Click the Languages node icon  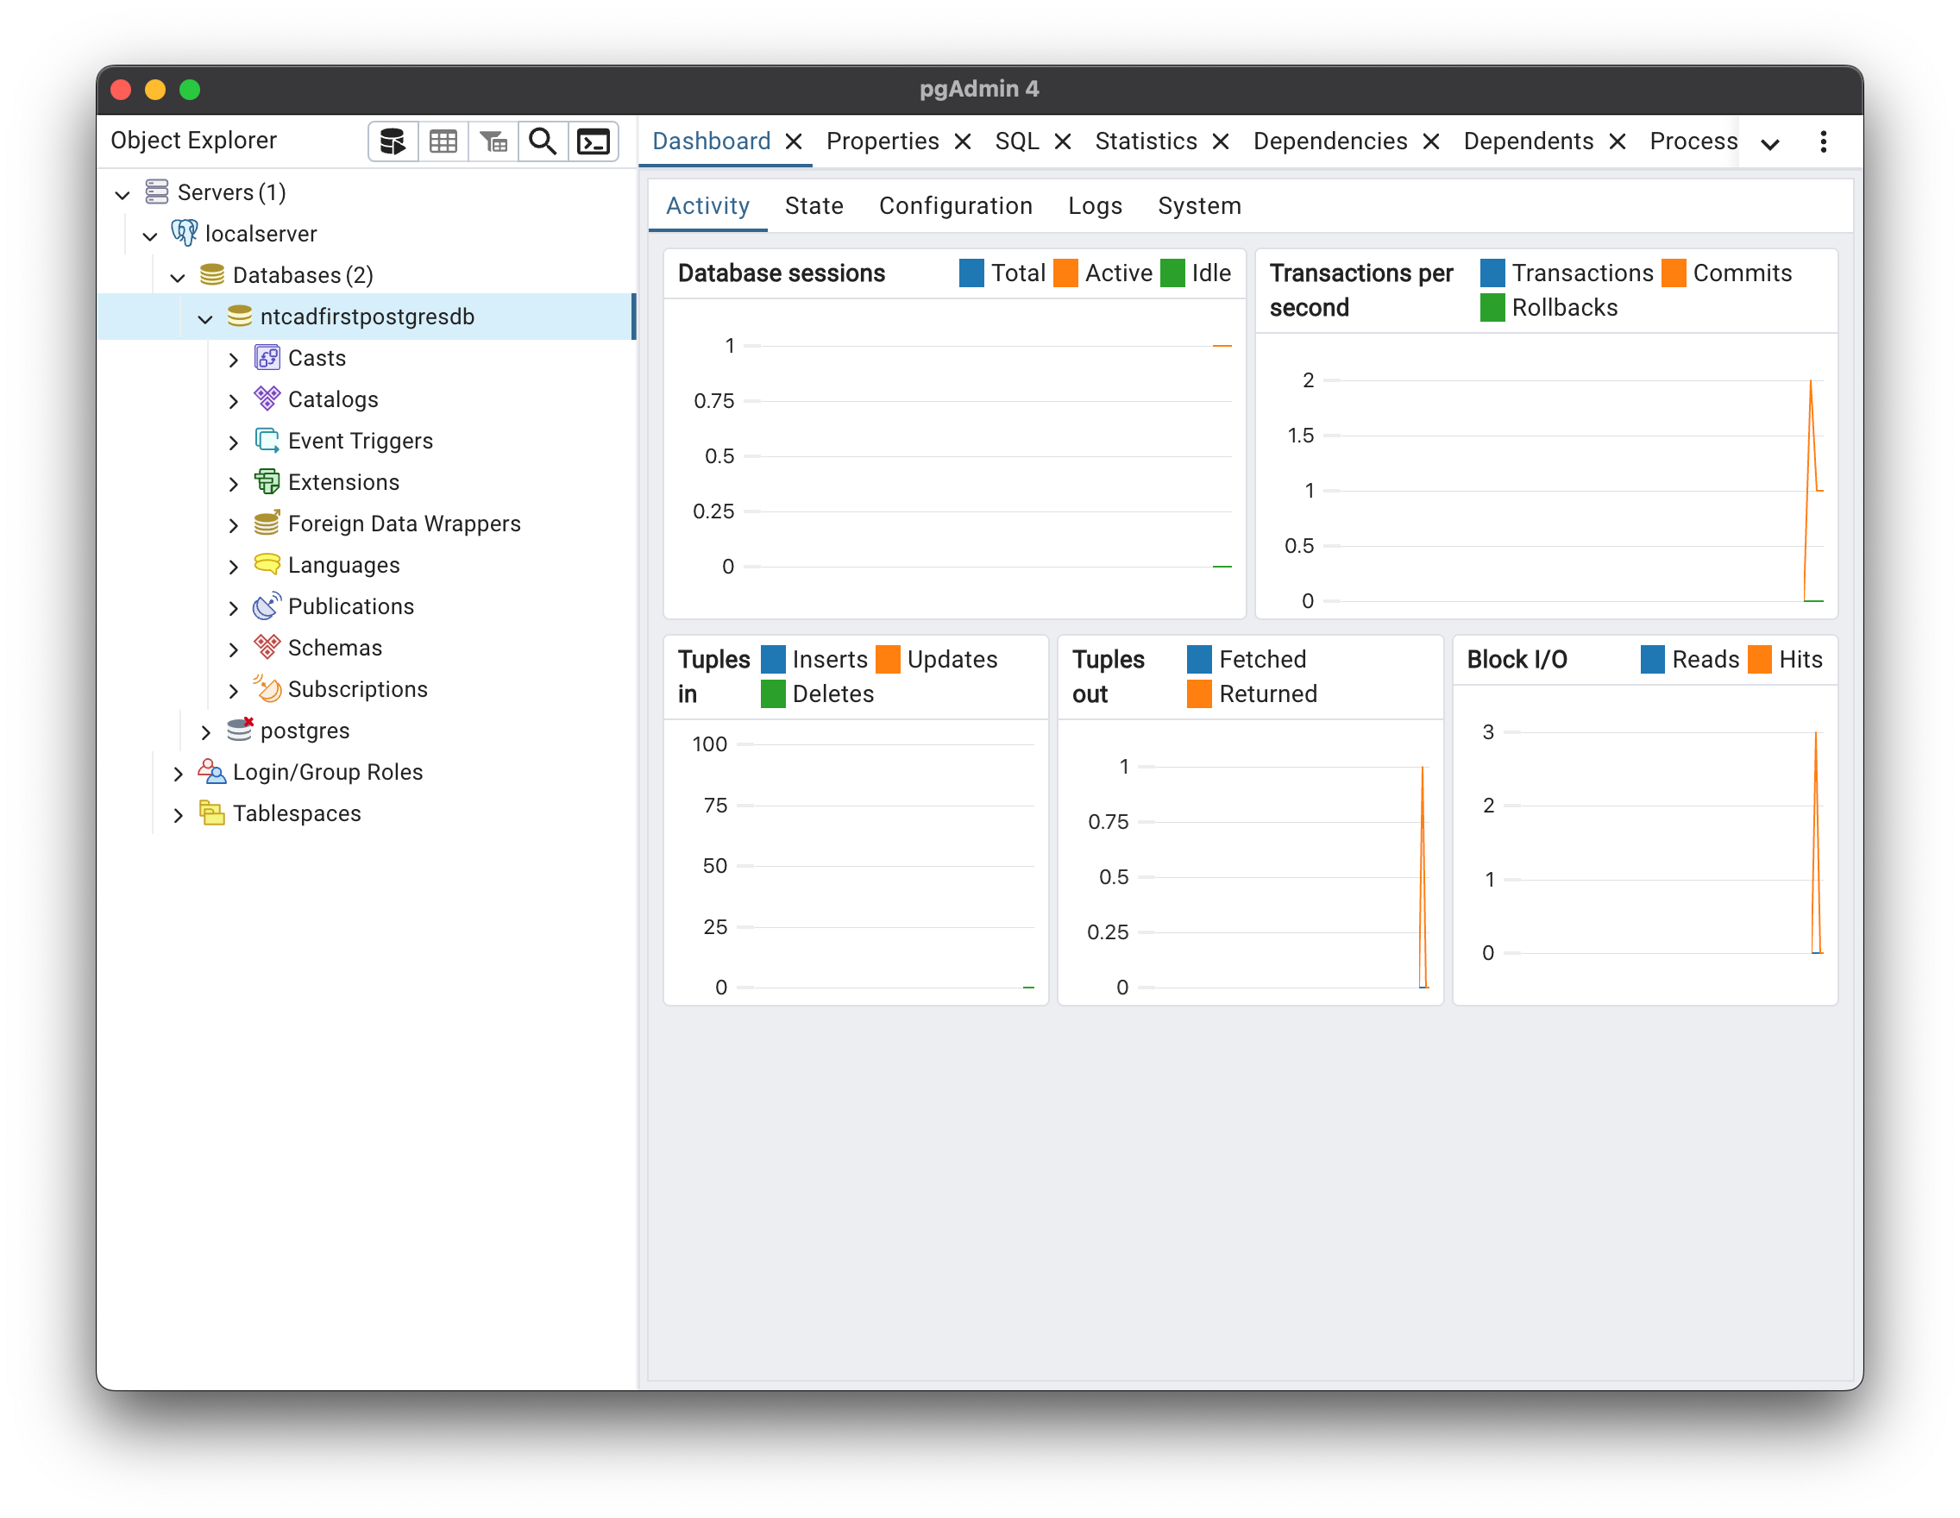tap(267, 564)
